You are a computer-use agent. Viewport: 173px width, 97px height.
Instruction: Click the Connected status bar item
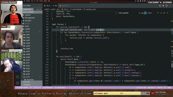pos(60,88)
